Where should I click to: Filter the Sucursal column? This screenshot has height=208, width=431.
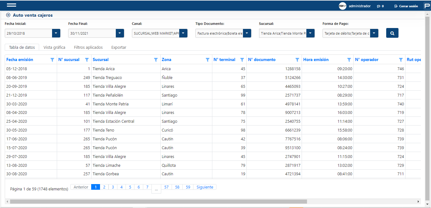coord(156,60)
